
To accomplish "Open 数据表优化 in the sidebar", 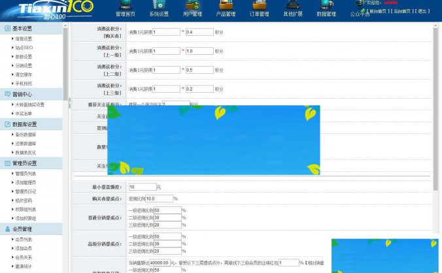I will pyautogui.click(x=25, y=153).
